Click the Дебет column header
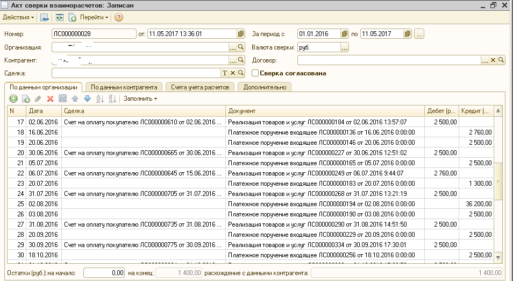The height and width of the screenshot is (281, 513). 441,111
